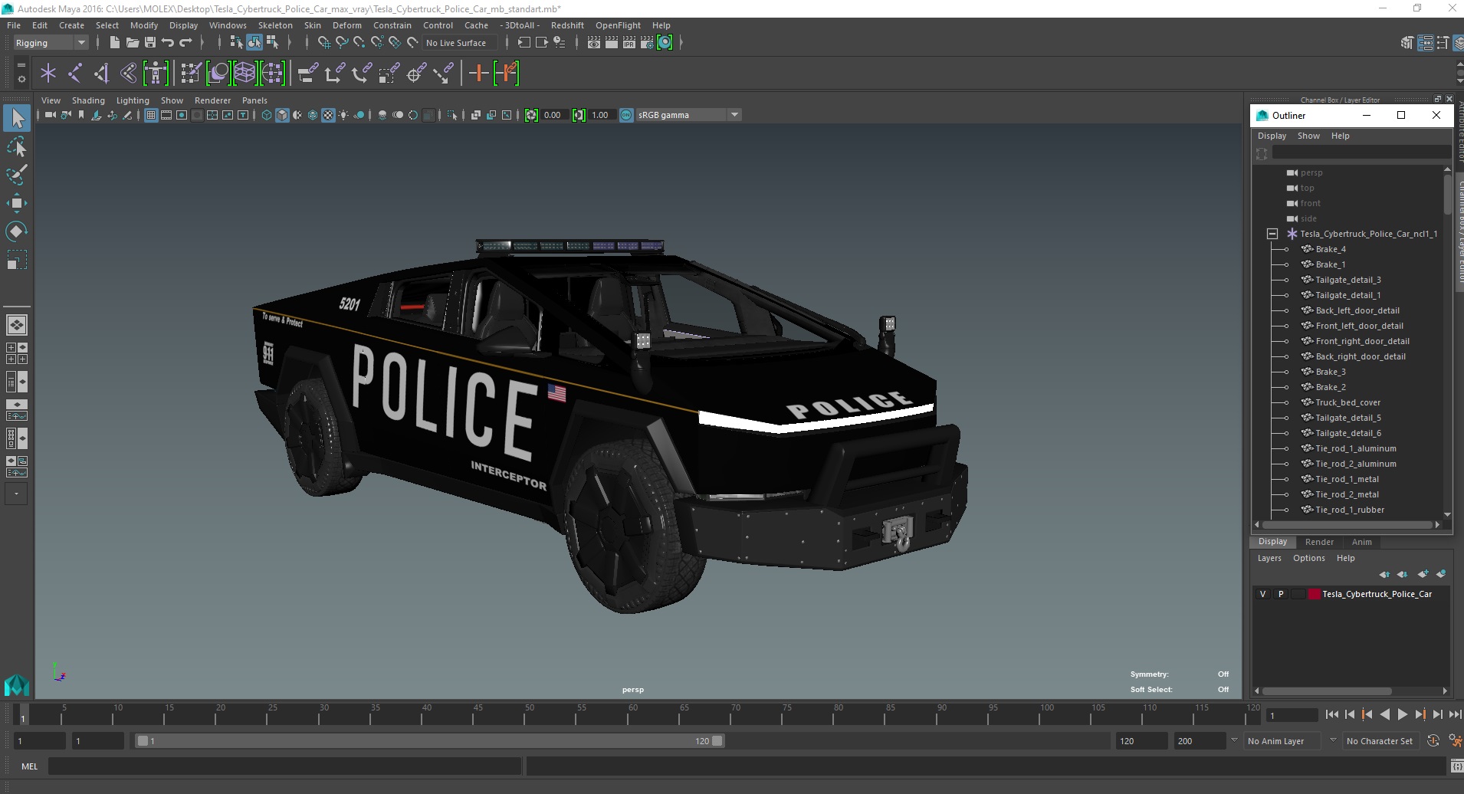
Task: Open the No Character Set dropdown
Action: [1380, 741]
